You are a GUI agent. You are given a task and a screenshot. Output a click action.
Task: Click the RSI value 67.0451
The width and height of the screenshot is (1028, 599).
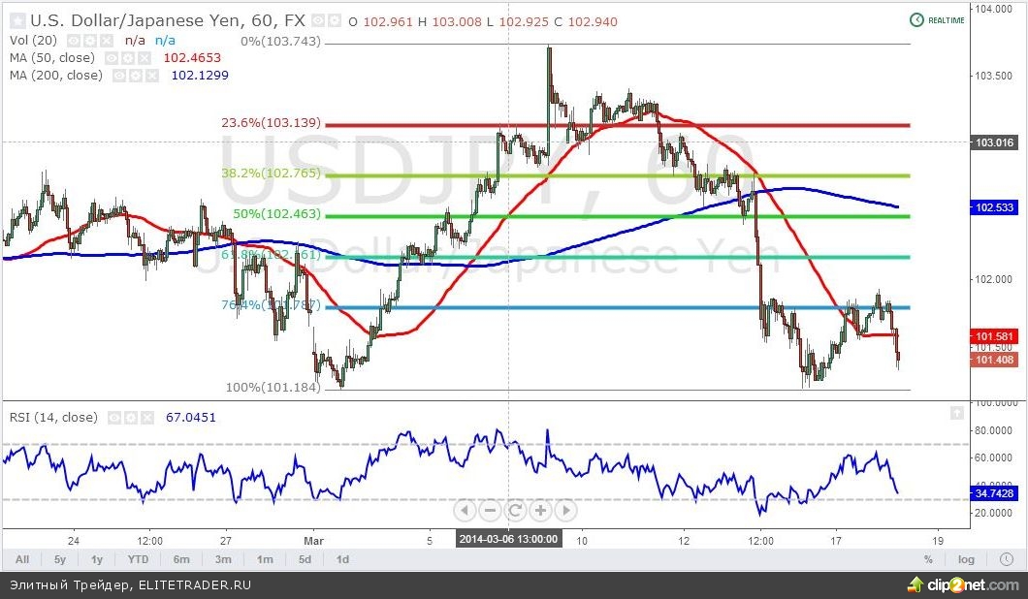coord(191,418)
